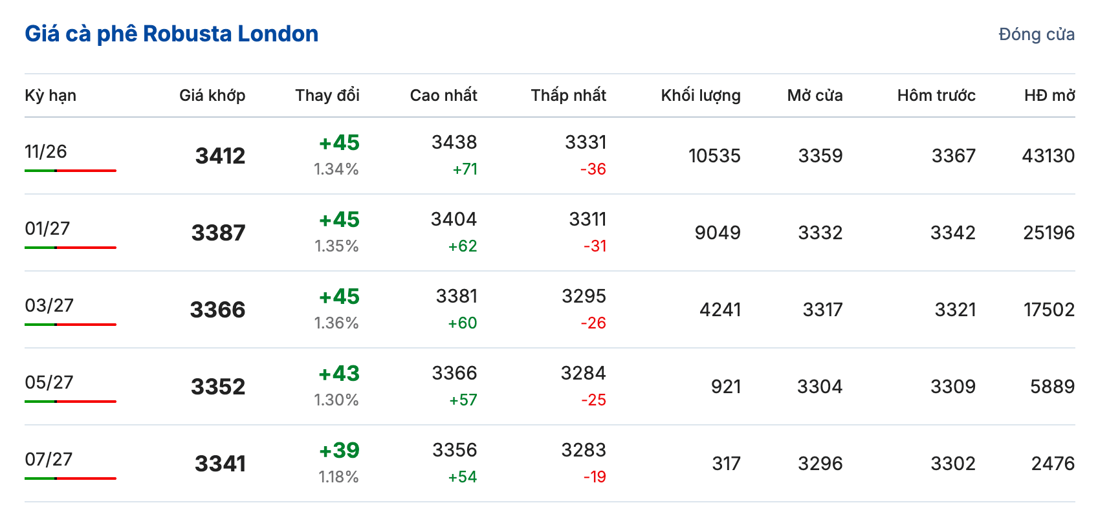The width and height of the screenshot is (1109, 516).
Task: Click the Hôm trước column header
Action: pyautogui.click(x=936, y=96)
